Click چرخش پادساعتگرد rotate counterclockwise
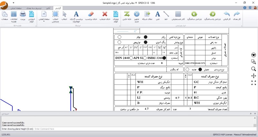258x137 pixels. [x=213, y=16]
